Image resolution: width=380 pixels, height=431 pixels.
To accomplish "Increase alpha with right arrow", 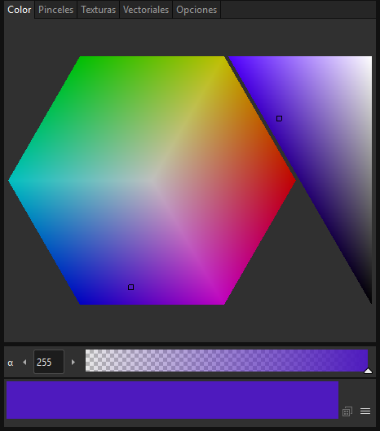I will click(73, 362).
